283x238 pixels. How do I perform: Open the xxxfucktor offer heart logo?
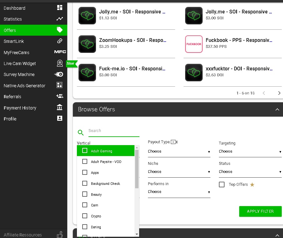click(x=194, y=73)
